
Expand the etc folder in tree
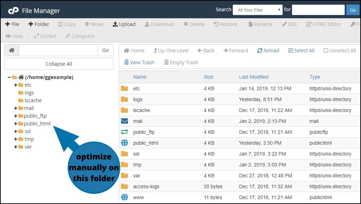(16, 85)
